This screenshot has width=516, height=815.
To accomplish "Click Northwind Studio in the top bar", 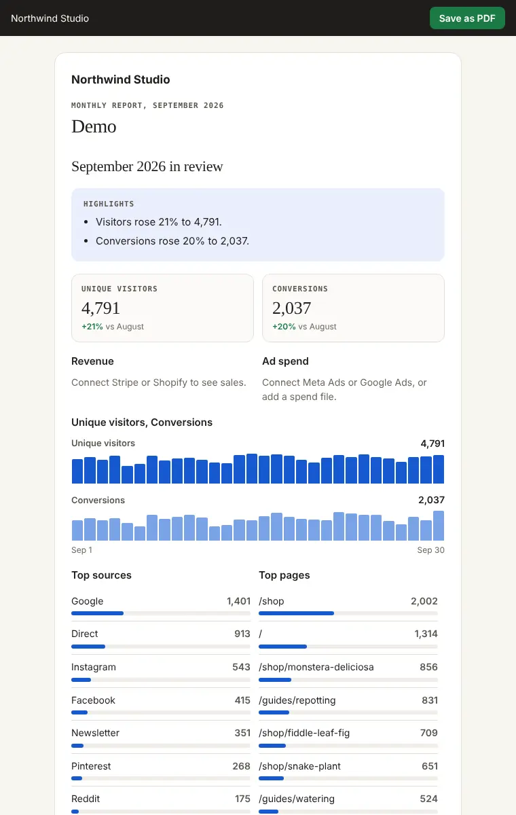I will (50, 18).
